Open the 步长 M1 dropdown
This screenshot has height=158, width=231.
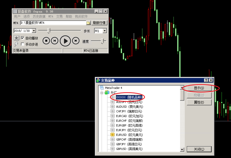pos(105,31)
